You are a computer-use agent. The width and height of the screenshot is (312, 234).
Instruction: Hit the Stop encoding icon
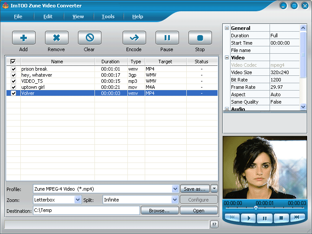pos(200,38)
